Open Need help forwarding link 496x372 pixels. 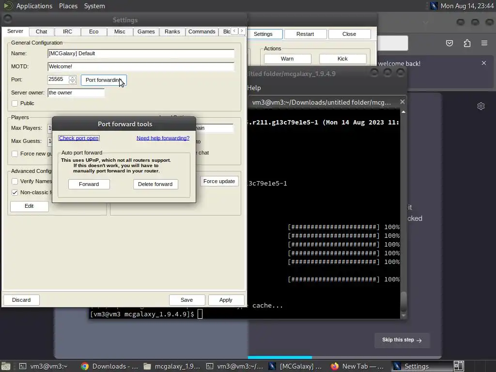[163, 138]
